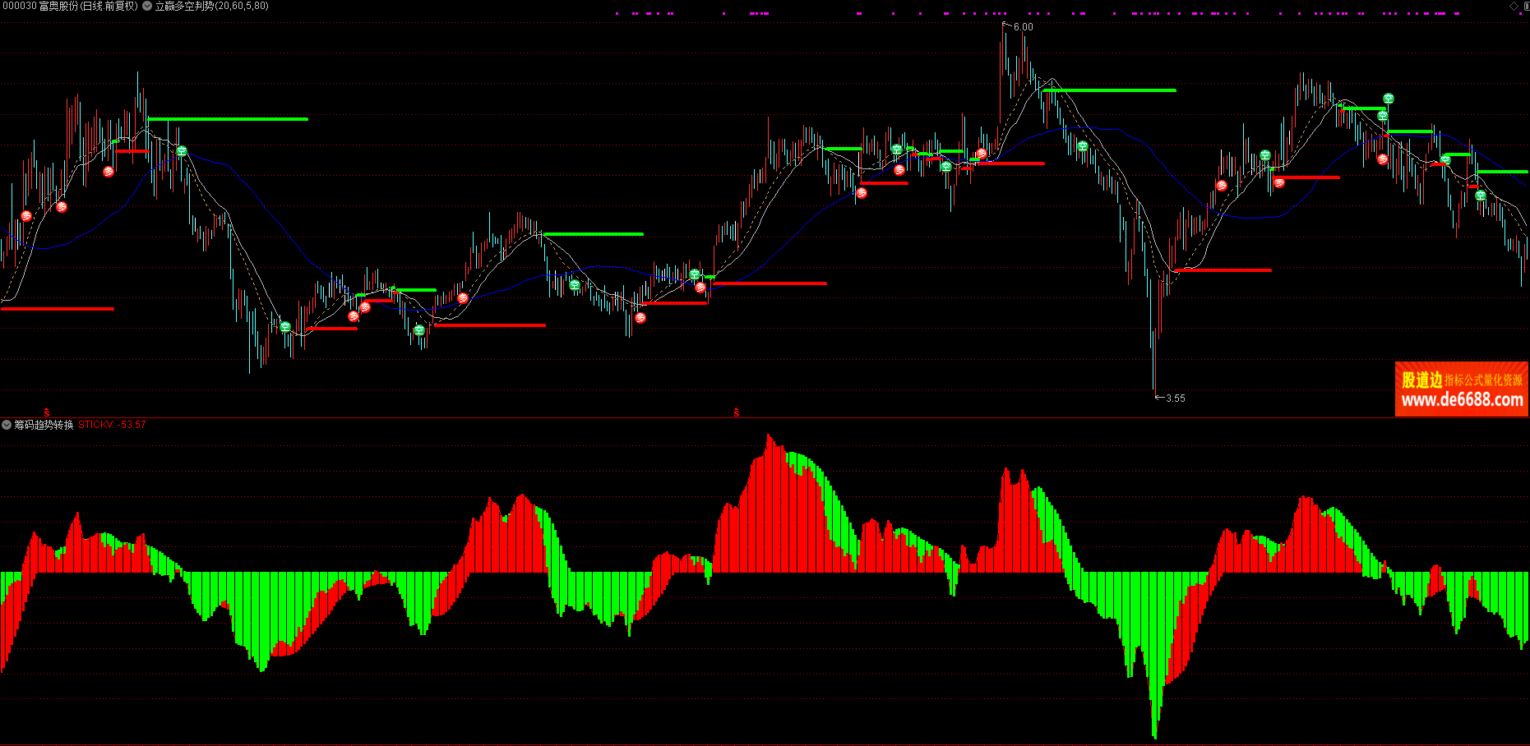
Task: Click the red S marker mid-chart
Action: (736, 412)
